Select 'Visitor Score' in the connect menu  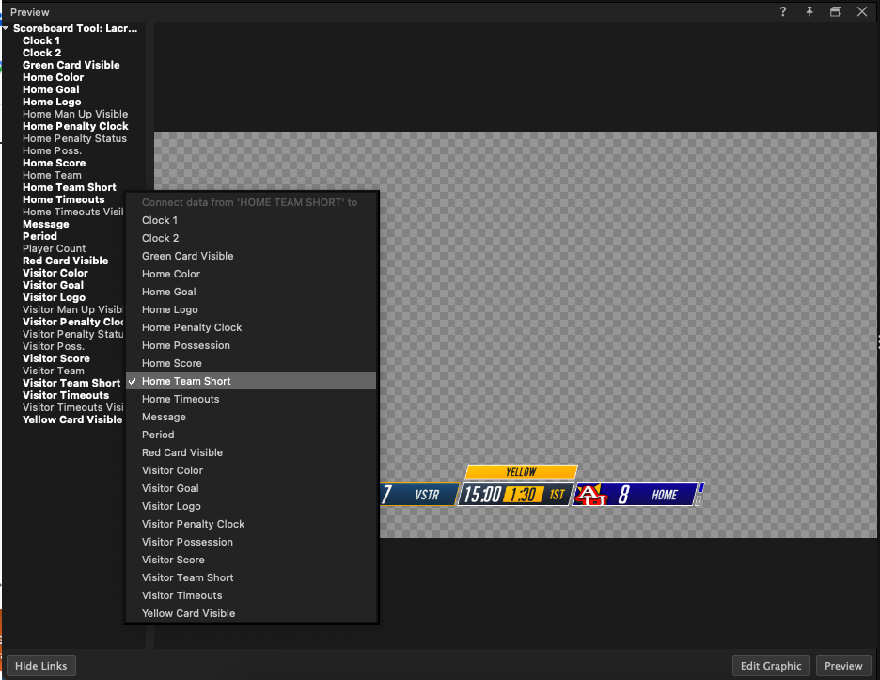(x=251, y=560)
